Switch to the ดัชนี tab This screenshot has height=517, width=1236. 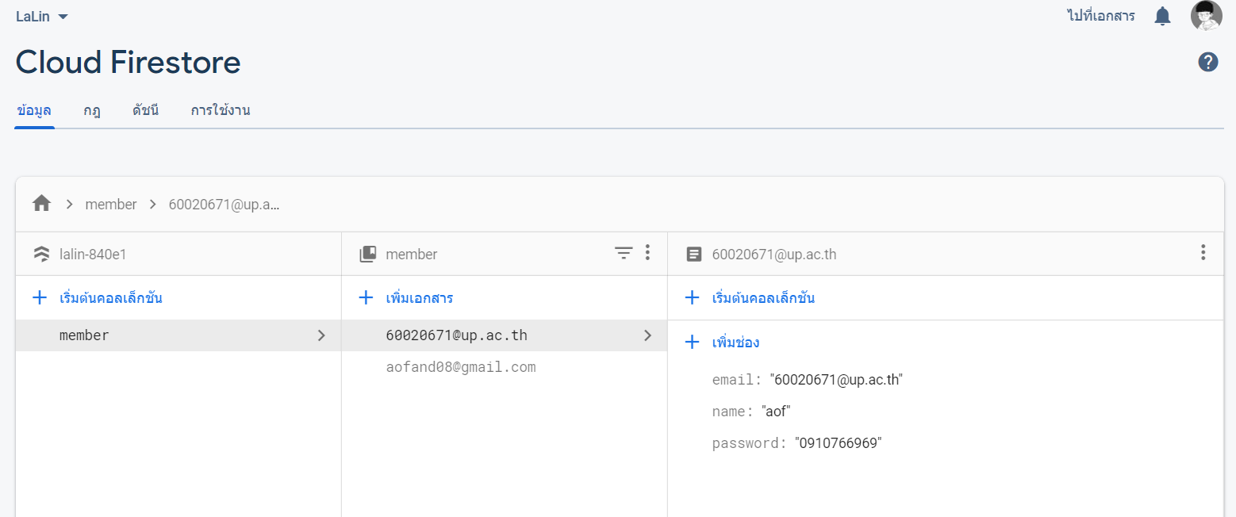click(x=145, y=110)
